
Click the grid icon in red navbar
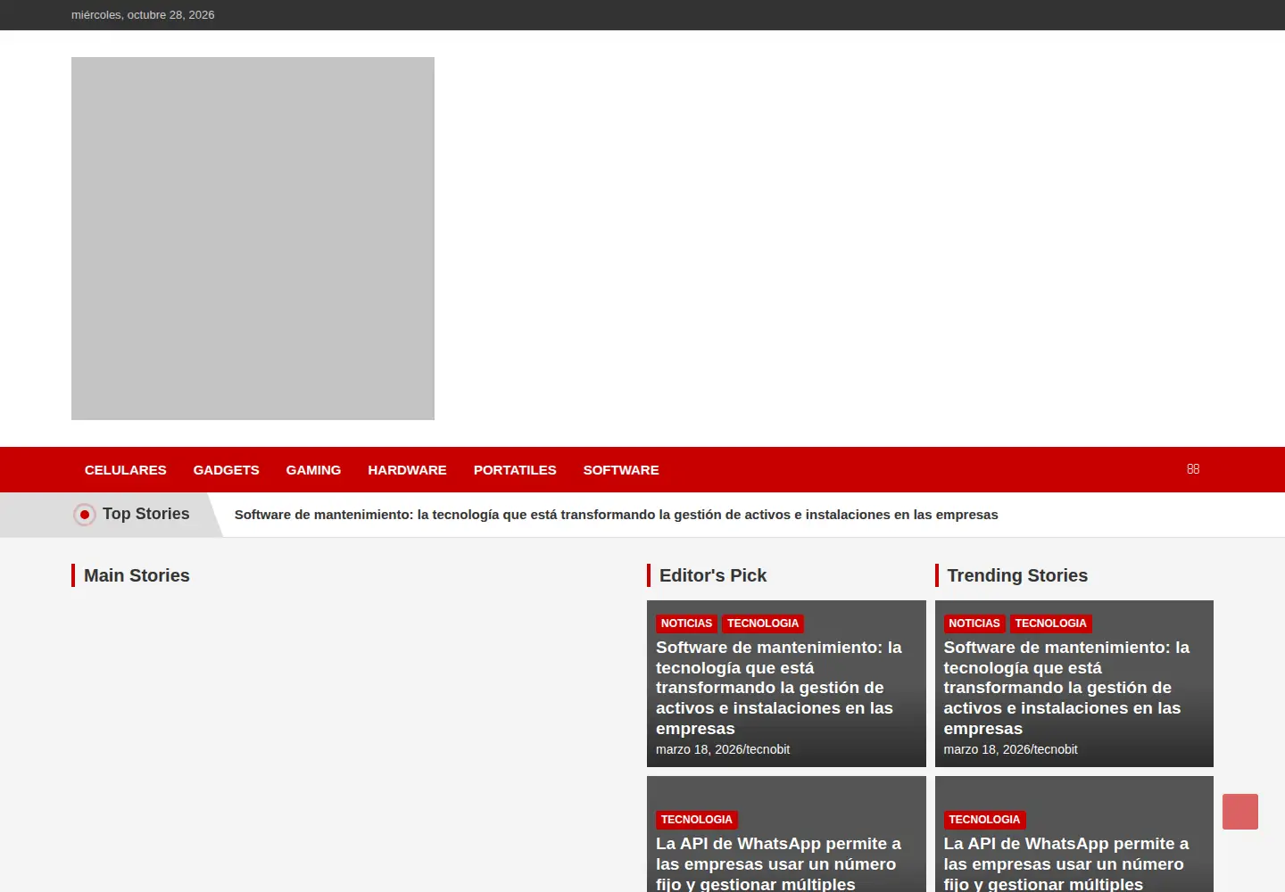click(x=1193, y=469)
